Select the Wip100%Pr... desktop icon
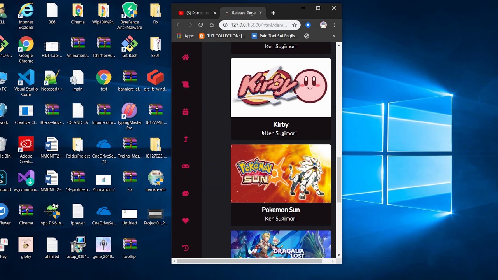The height and width of the screenshot is (280, 498). 103,14
